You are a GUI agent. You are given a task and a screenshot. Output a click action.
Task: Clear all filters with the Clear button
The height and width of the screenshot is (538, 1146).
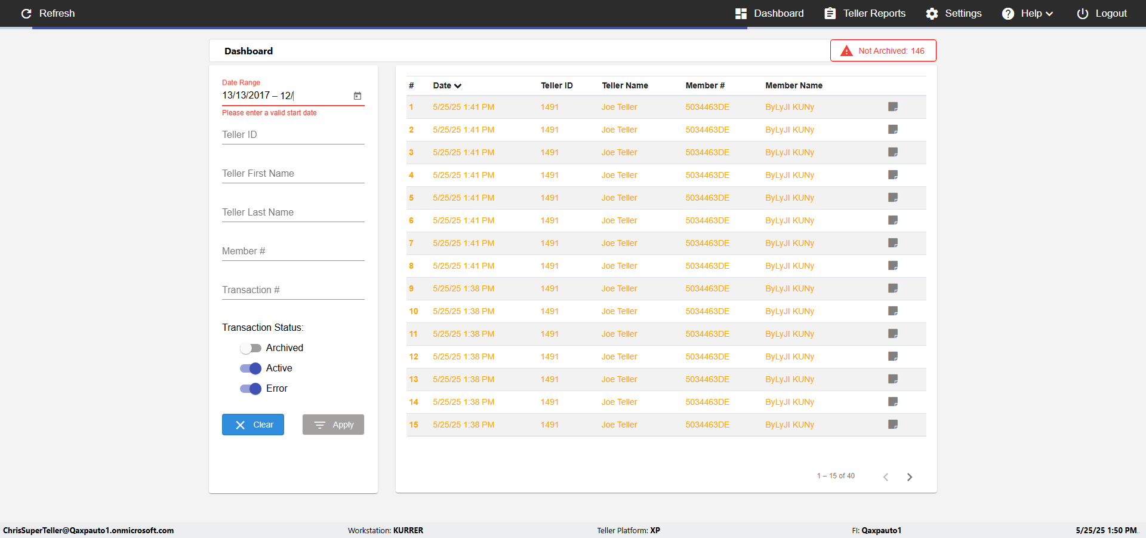pos(253,425)
